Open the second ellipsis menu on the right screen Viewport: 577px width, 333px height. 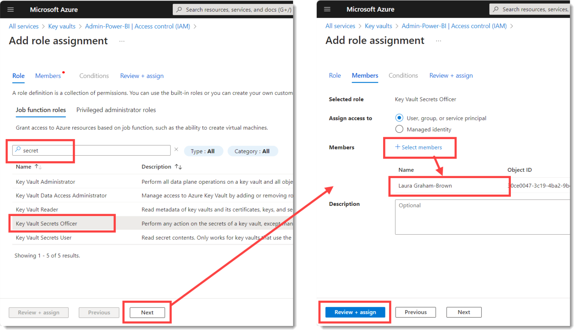[x=438, y=41]
